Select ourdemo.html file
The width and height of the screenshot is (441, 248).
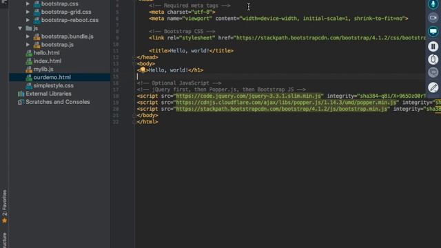point(52,77)
